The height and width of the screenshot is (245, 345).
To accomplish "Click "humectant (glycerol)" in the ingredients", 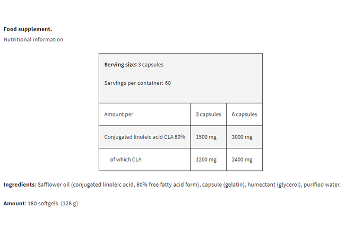I will tap(273, 185).
